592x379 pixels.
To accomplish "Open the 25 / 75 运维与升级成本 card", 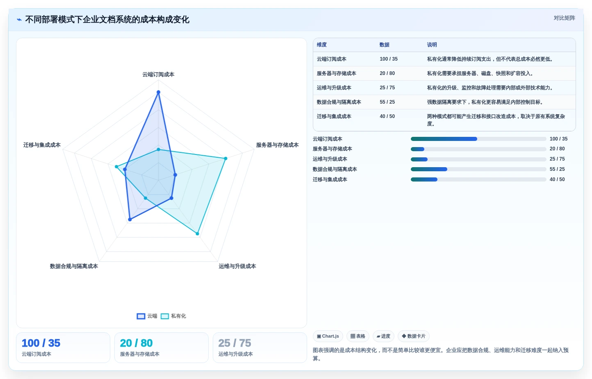I will 260,347.
